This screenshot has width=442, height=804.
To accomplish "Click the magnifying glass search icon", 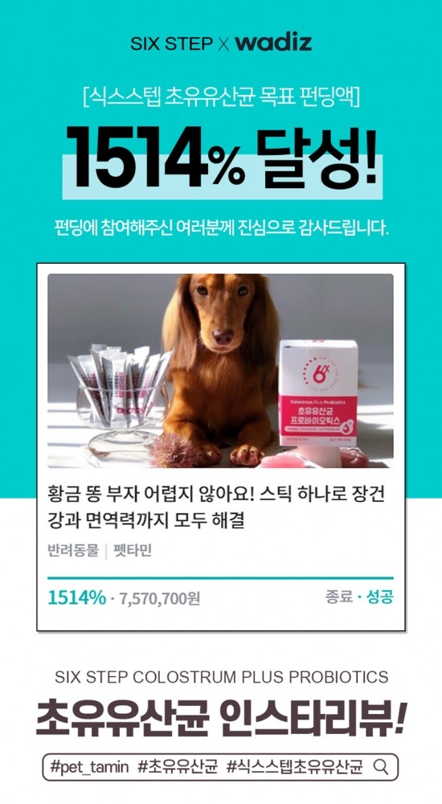I will pyautogui.click(x=380, y=767).
